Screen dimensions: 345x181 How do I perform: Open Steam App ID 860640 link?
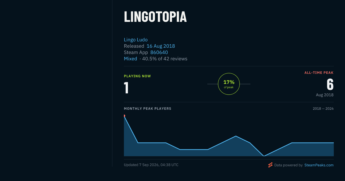159,52
